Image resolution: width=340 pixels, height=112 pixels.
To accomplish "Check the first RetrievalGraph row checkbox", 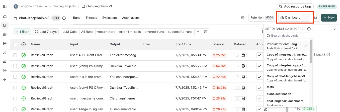I will pos(15,55).
